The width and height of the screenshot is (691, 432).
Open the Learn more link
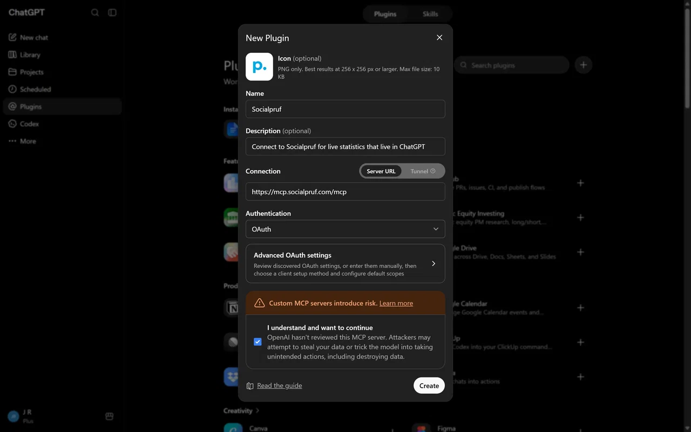(396, 303)
